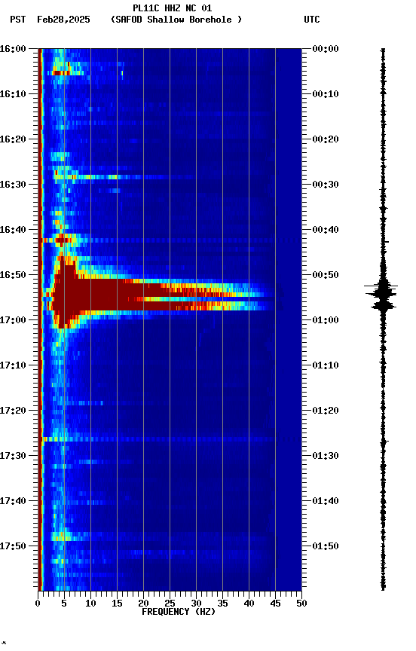
Task: Click the 00:00 UTC time label
Action: pyautogui.click(x=326, y=48)
